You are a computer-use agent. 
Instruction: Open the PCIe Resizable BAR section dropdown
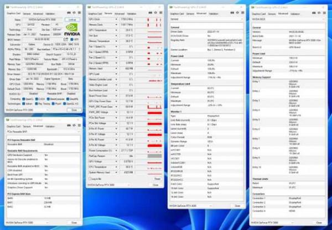point(79,132)
